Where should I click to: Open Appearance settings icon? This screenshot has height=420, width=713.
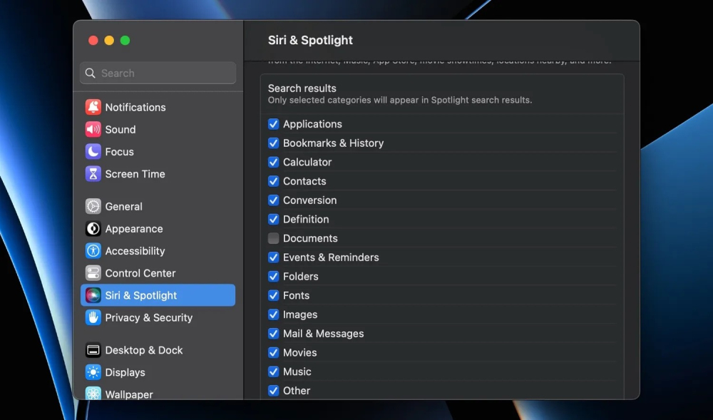point(93,228)
